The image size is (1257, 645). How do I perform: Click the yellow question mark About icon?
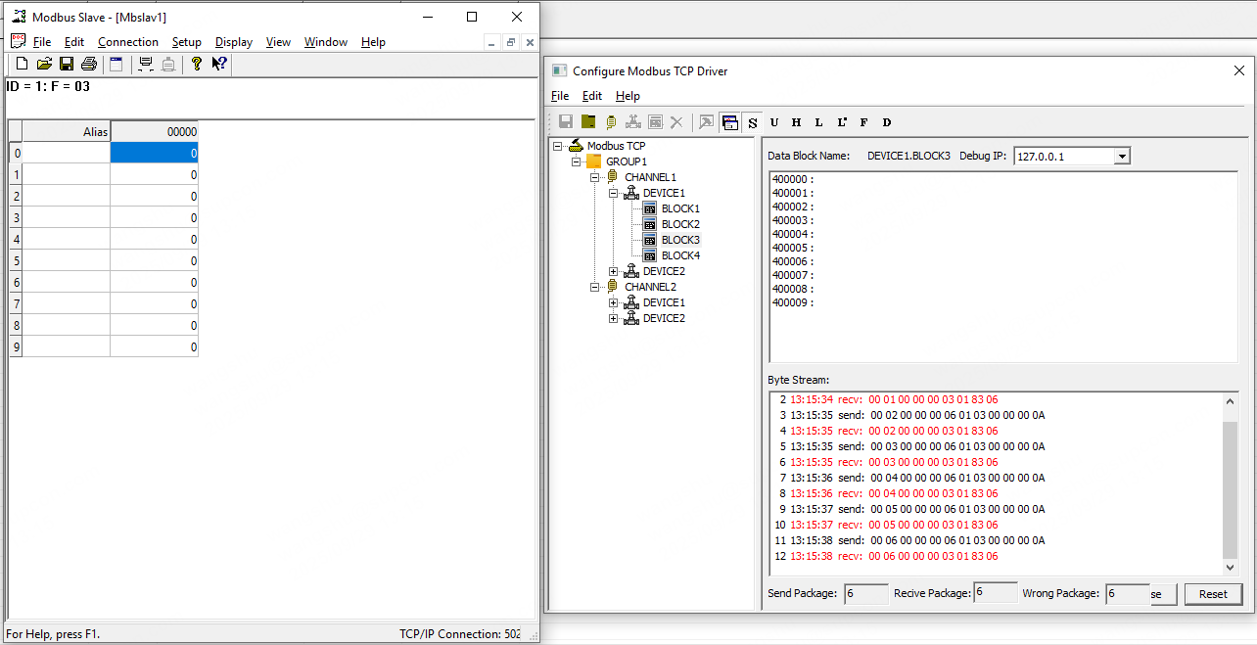pos(196,65)
